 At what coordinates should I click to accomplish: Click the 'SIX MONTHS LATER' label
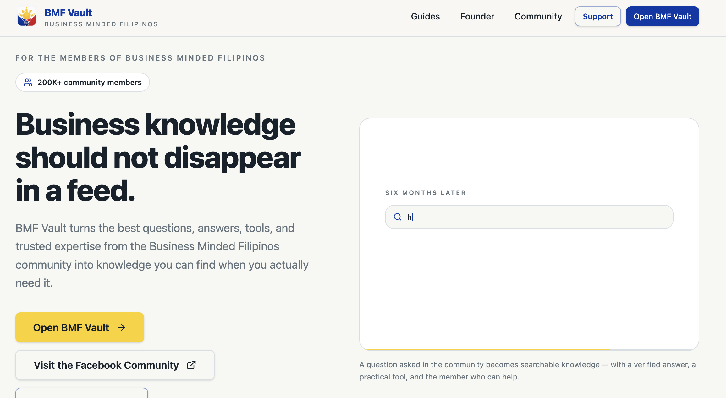[426, 193]
